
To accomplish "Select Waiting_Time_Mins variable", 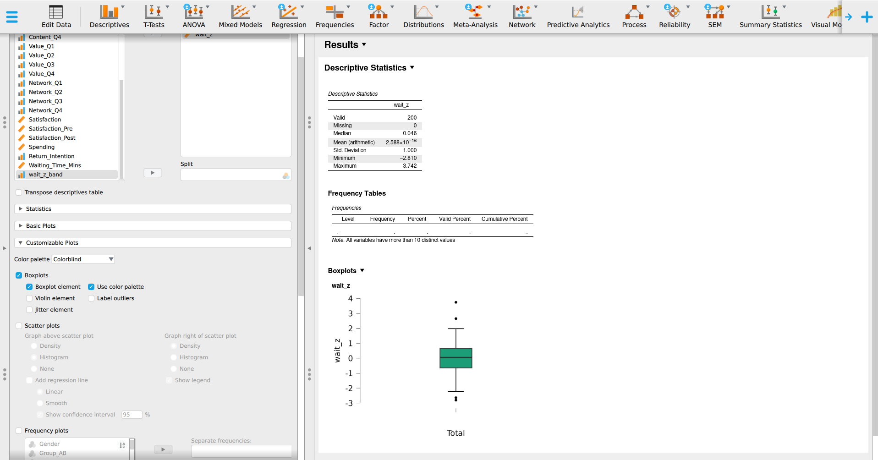I will (67, 165).
